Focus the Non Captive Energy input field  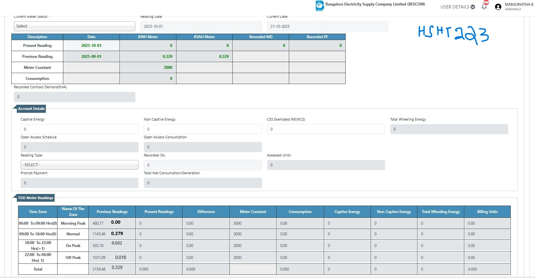point(203,129)
